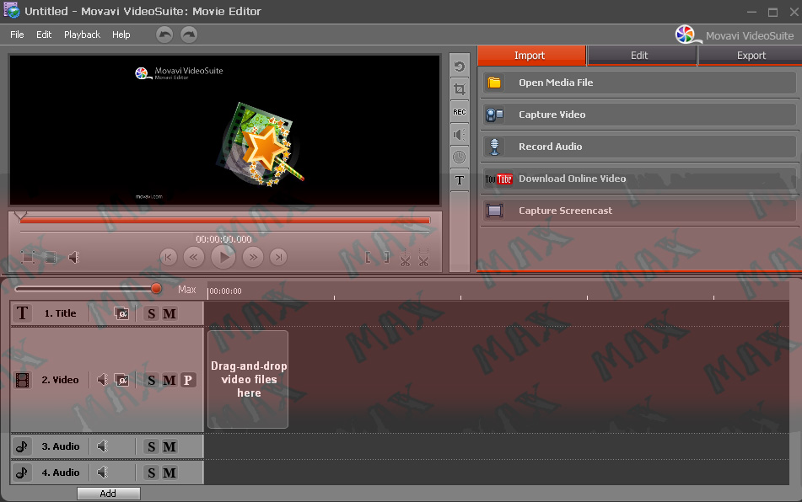The image size is (802, 502).
Task: Click the timeline zoom slider handle
Action: [156, 289]
